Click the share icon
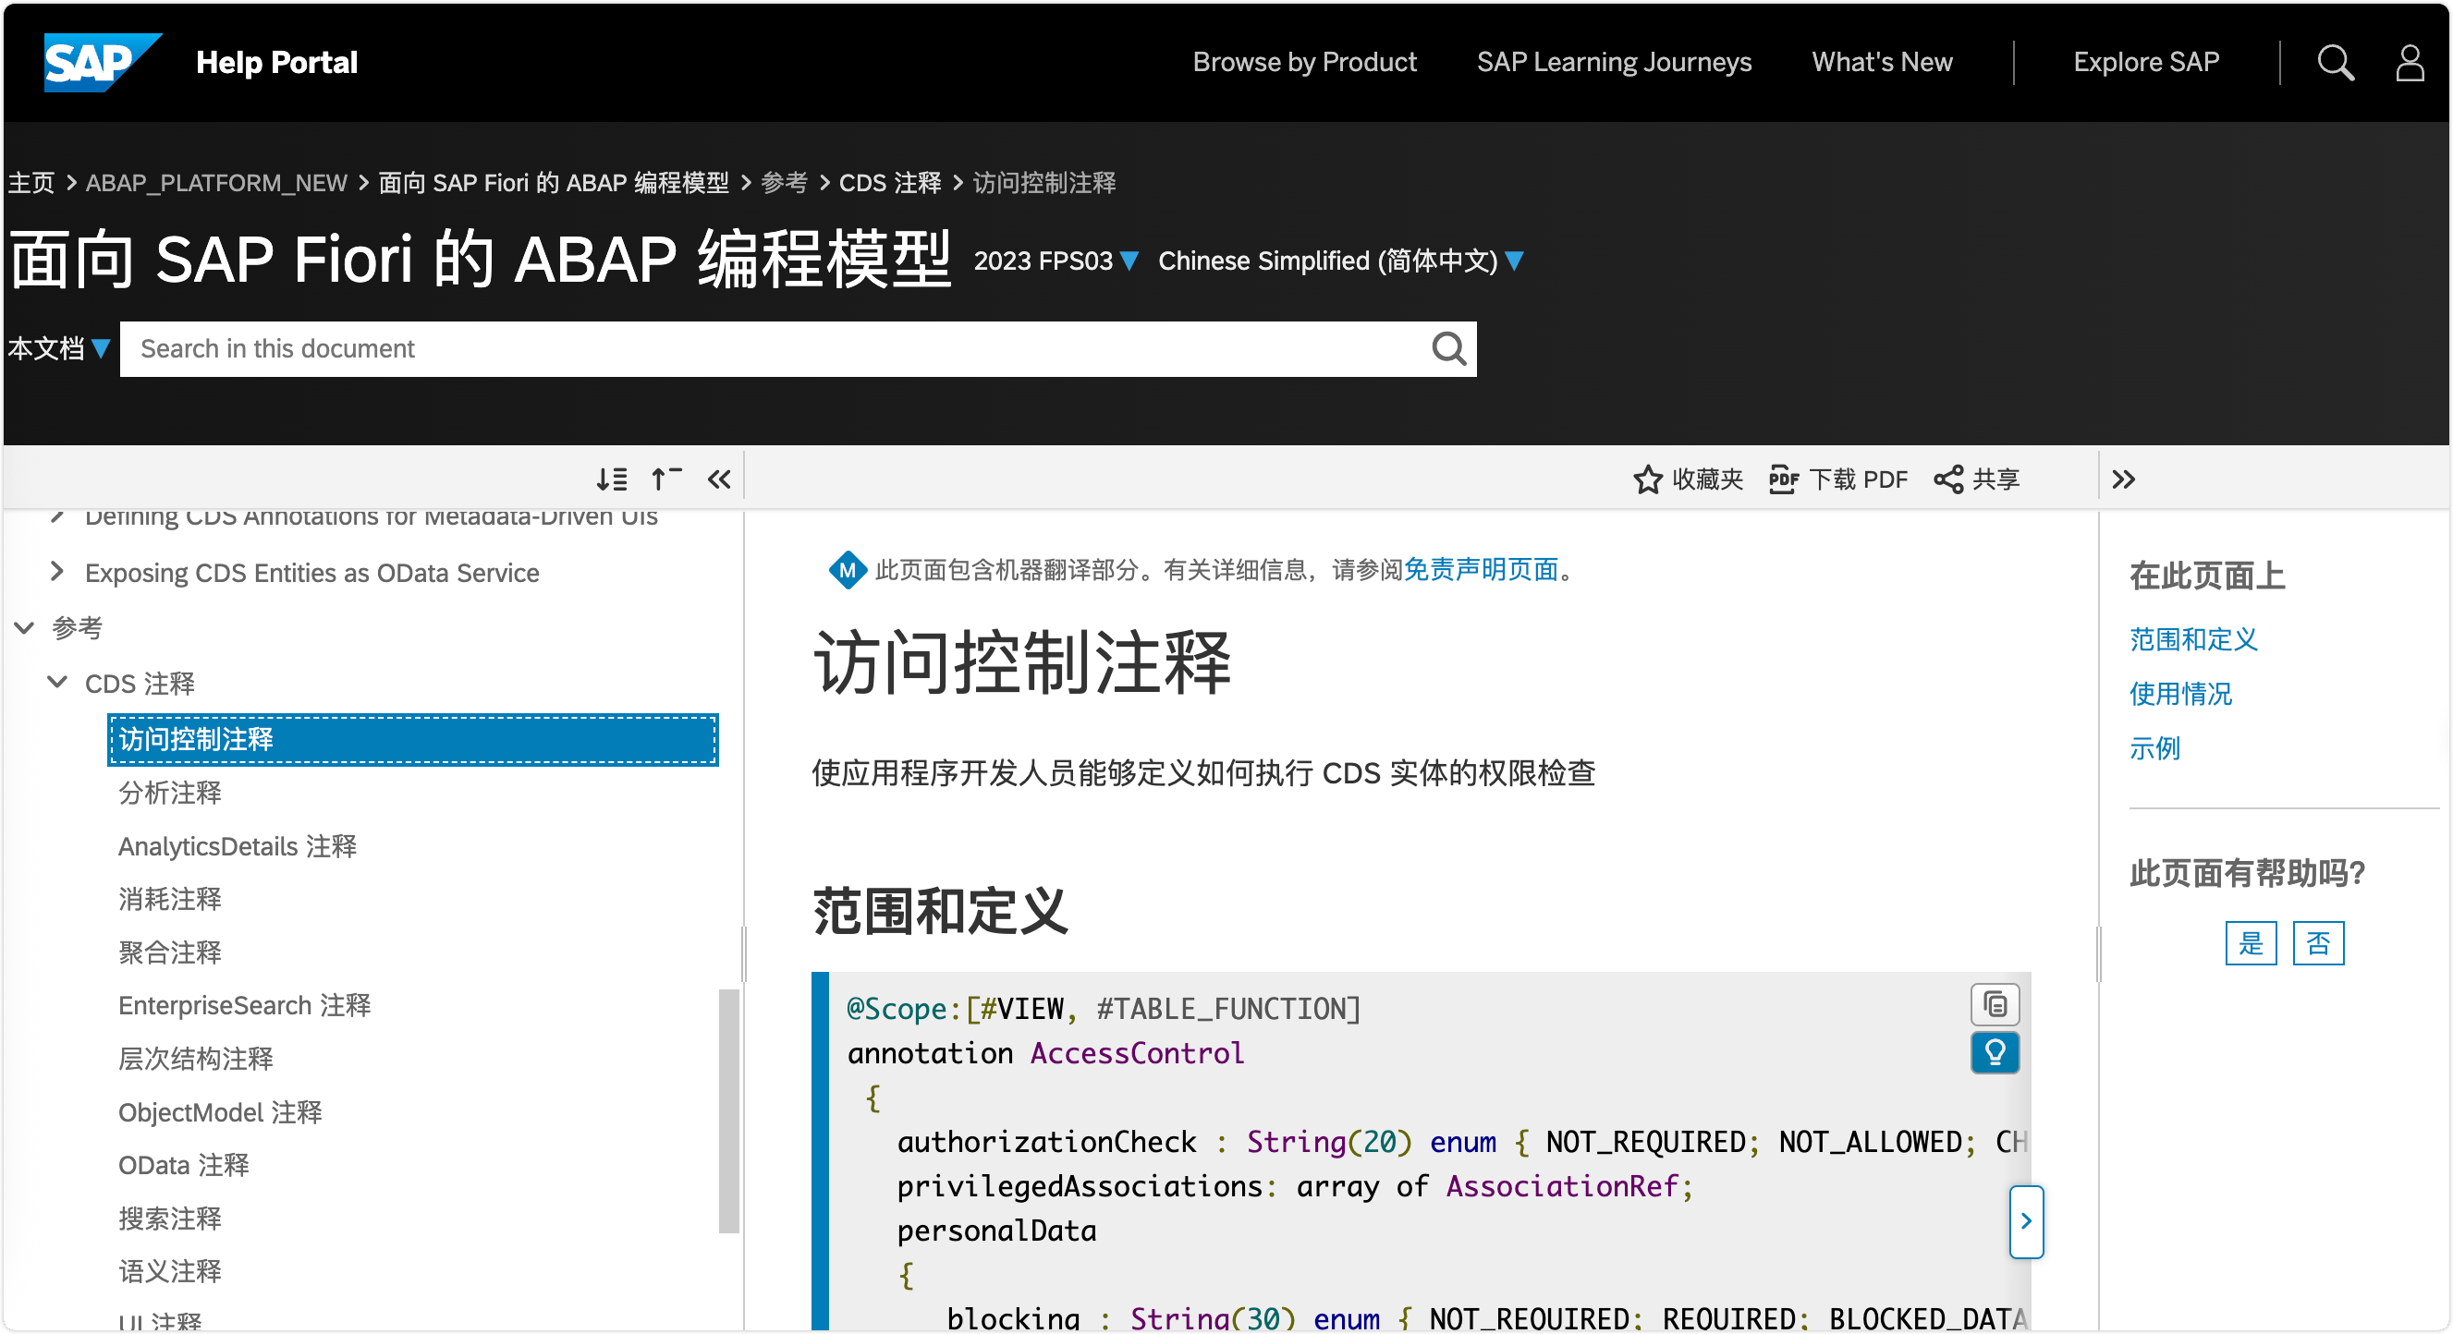This screenshot has width=2453, height=1334. pos(1948,479)
